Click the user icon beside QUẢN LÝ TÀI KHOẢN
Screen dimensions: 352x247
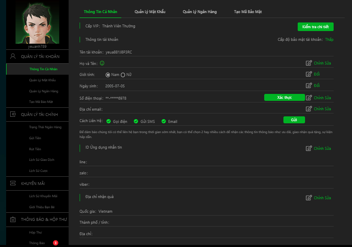coord(13,56)
